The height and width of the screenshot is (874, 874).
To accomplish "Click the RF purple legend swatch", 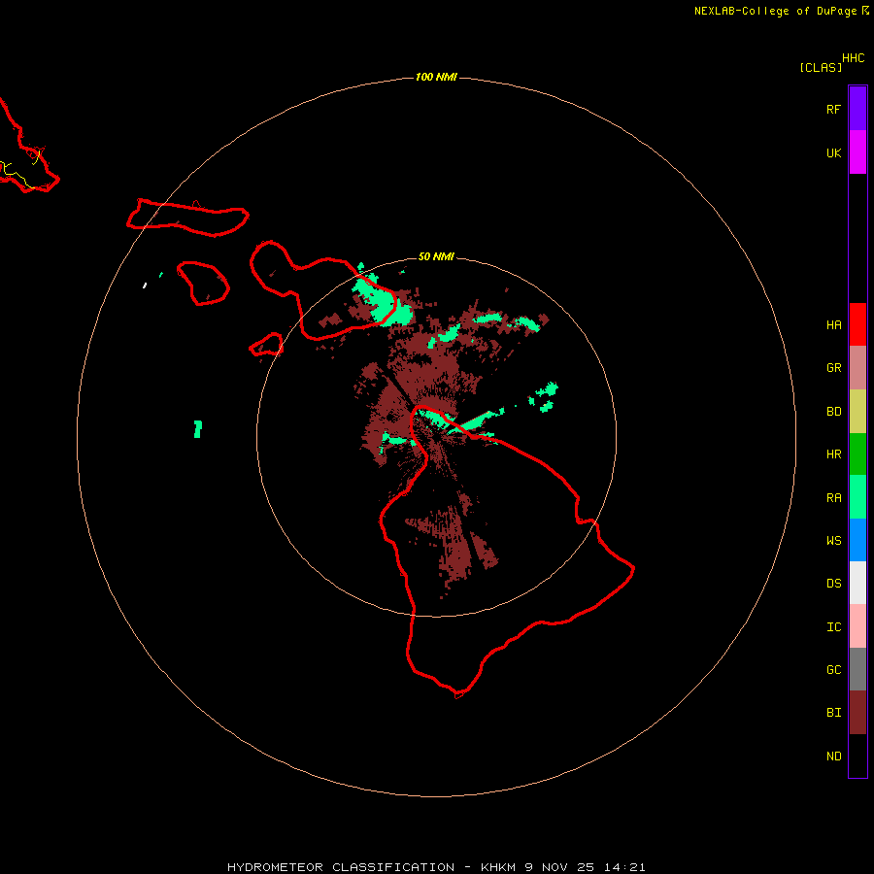I will (x=857, y=109).
